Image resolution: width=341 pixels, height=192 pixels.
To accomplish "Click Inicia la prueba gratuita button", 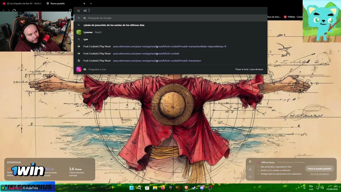I will click(319, 169).
